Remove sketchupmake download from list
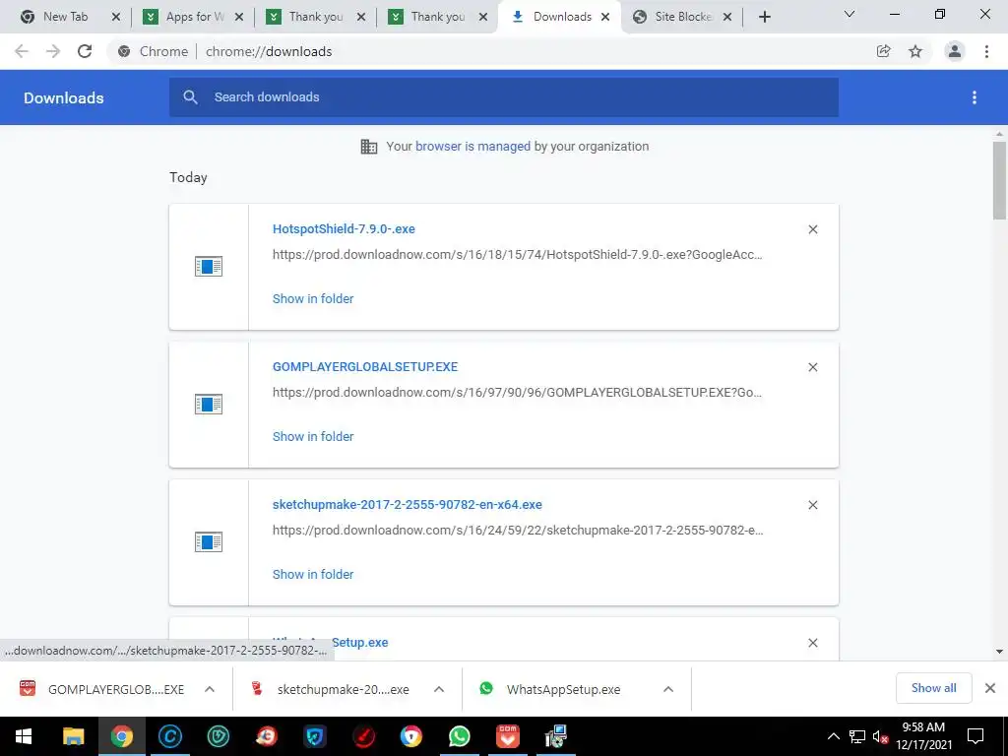This screenshot has height=756, width=1008. click(812, 505)
